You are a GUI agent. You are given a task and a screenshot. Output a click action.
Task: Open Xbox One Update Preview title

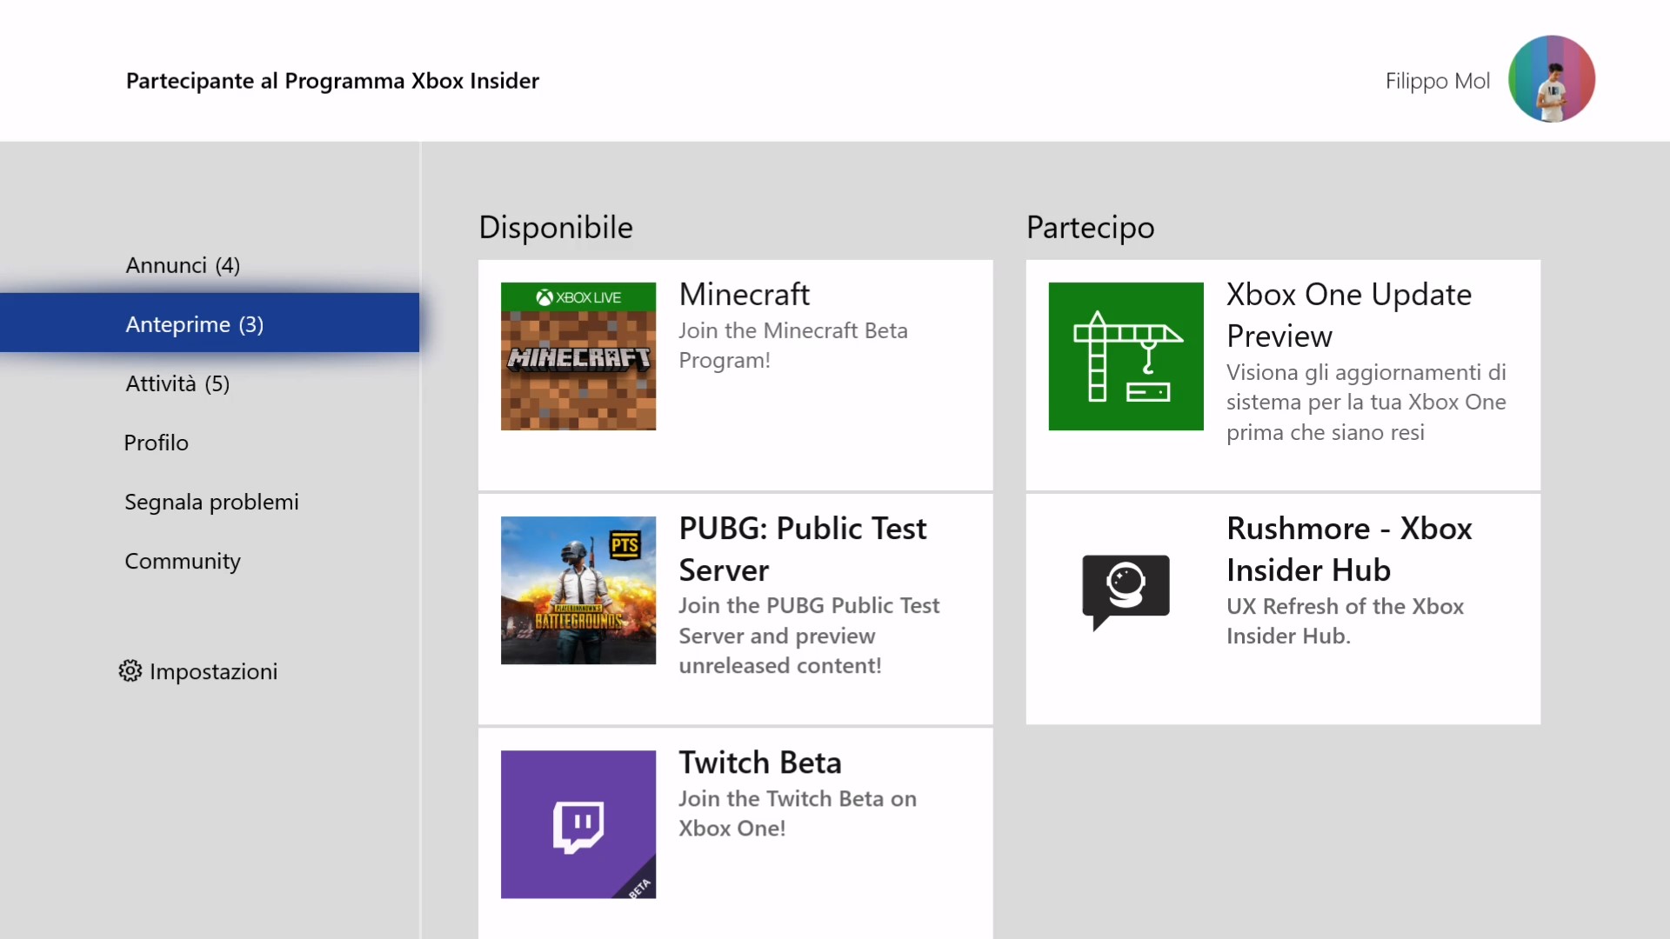click(1349, 315)
